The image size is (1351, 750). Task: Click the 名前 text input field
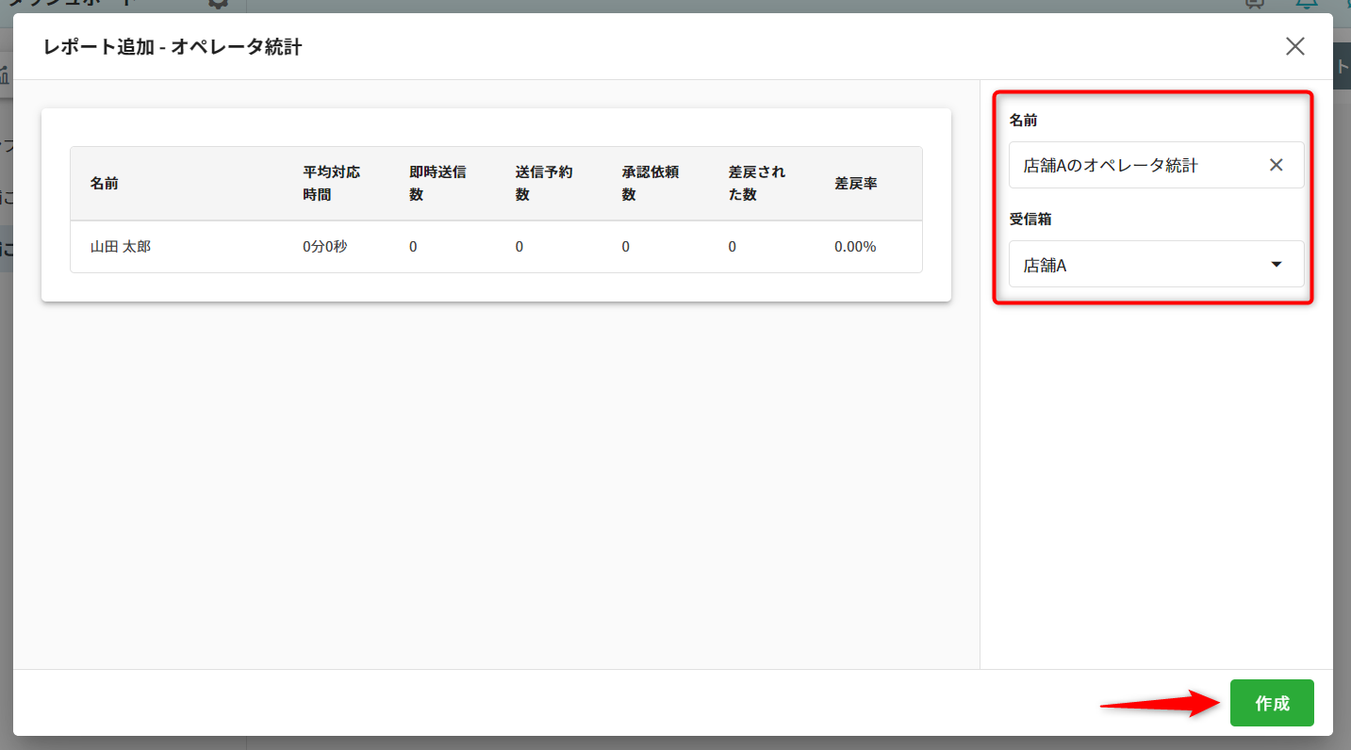(x=1131, y=165)
